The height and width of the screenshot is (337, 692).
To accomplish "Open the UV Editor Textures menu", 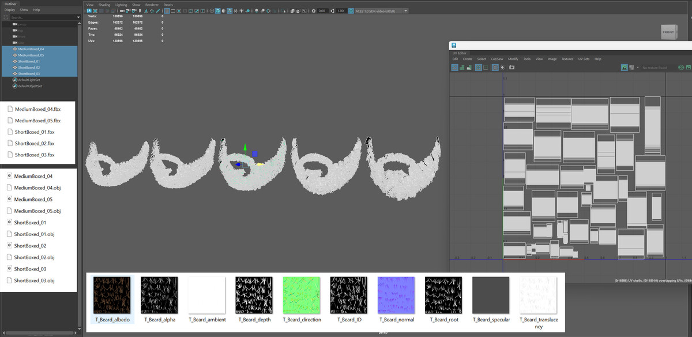I will coord(567,59).
